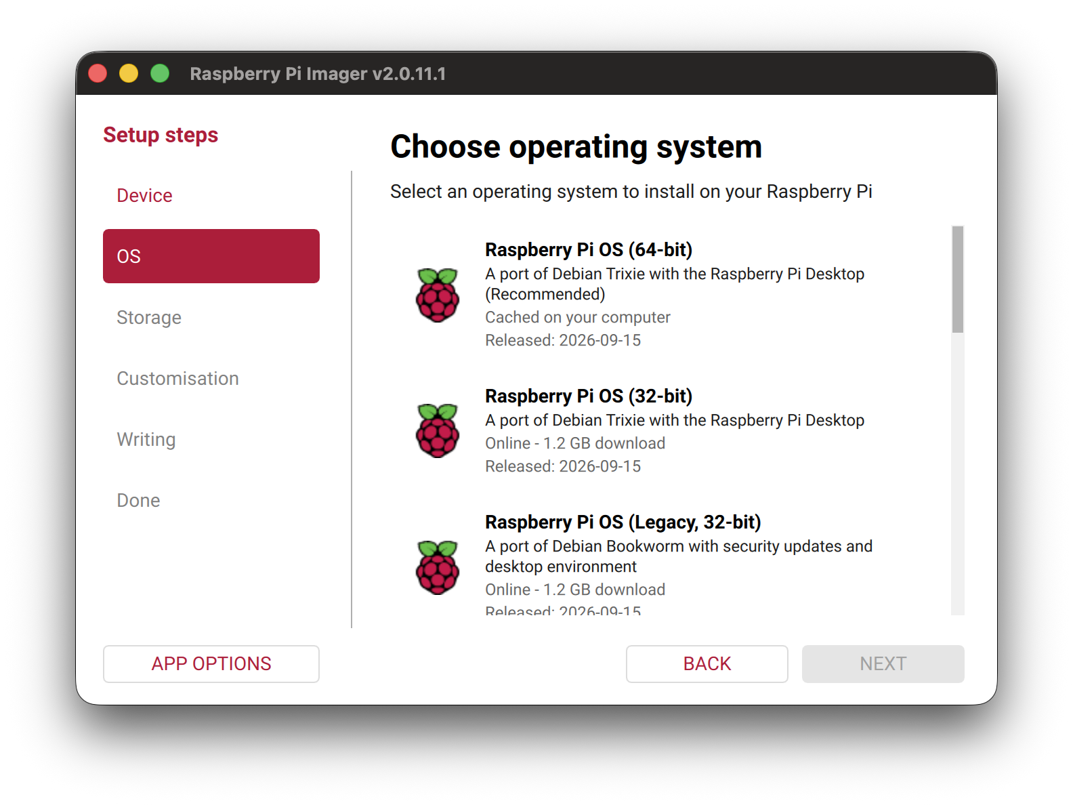
Task: Click the Debian Bookworm description text
Action: point(679,556)
